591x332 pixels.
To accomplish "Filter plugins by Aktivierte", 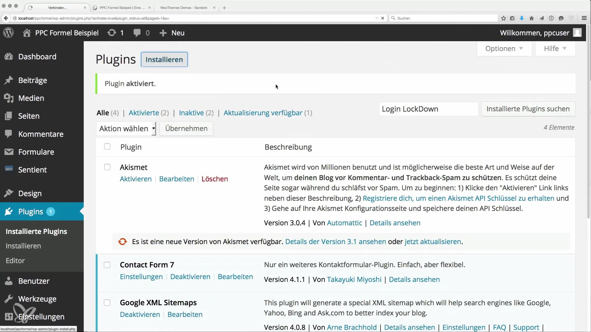I will tap(144, 113).
